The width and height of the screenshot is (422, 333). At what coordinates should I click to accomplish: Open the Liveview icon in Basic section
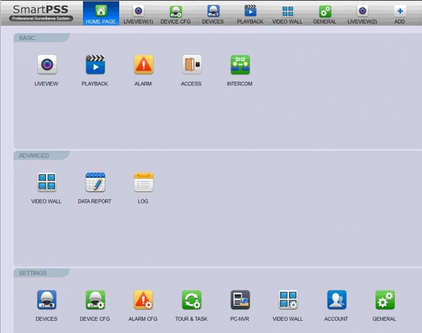[47, 65]
